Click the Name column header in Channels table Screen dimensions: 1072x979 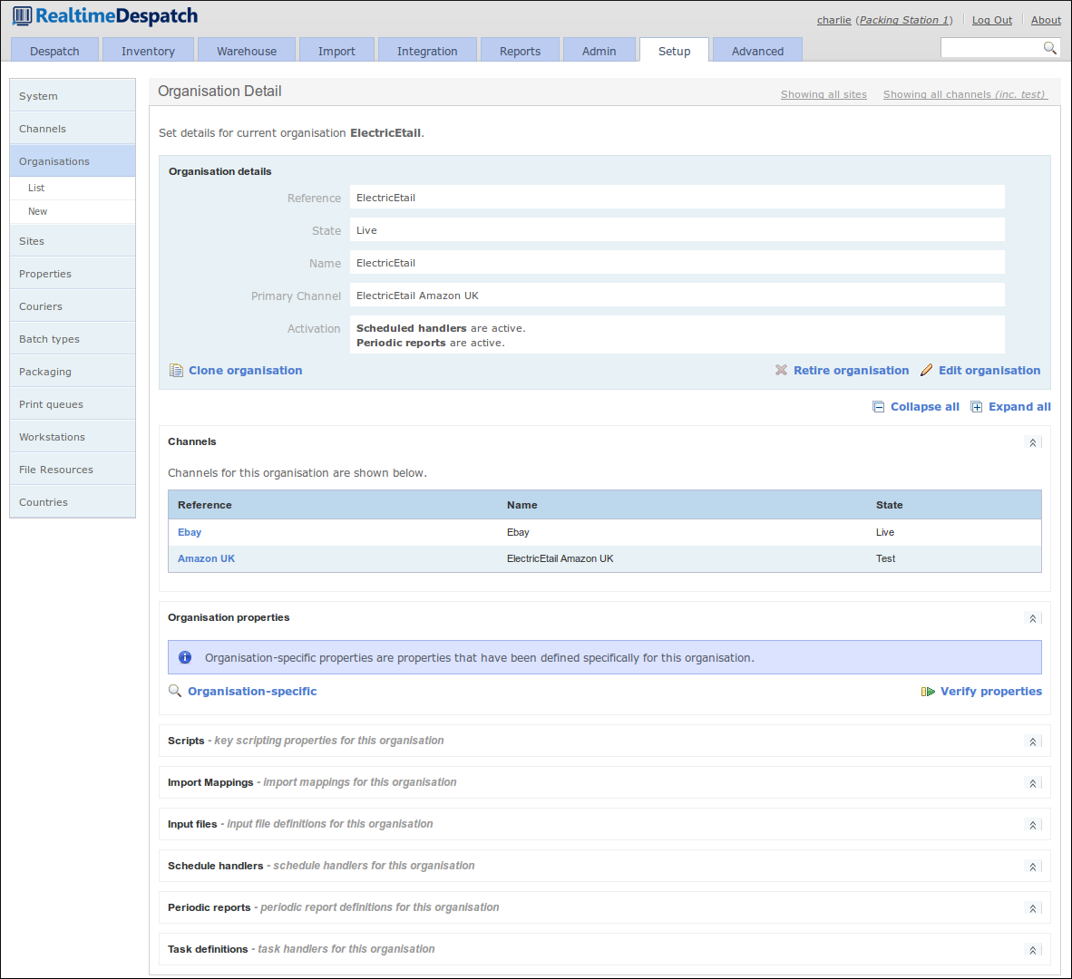tap(521, 505)
